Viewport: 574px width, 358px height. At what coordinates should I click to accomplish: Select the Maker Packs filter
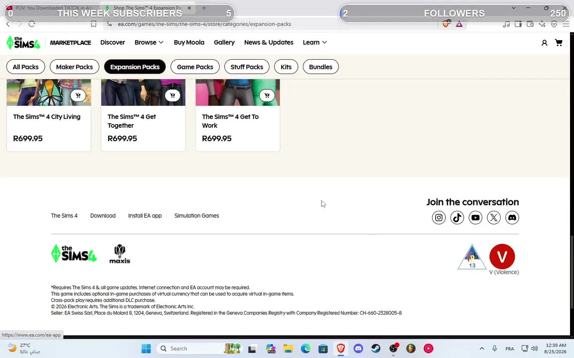[74, 67]
